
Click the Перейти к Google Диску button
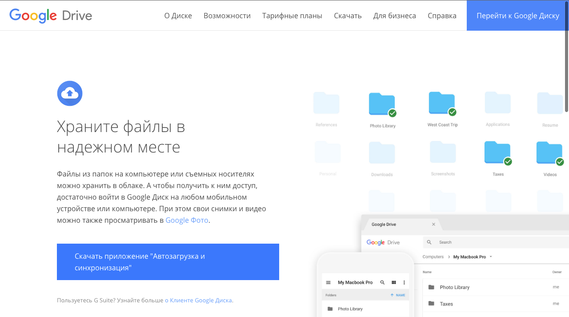(517, 16)
